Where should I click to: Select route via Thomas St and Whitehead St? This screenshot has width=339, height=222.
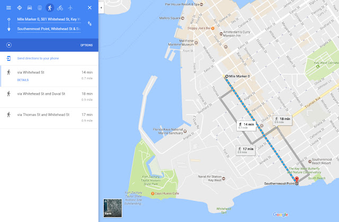tap(49, 118)
